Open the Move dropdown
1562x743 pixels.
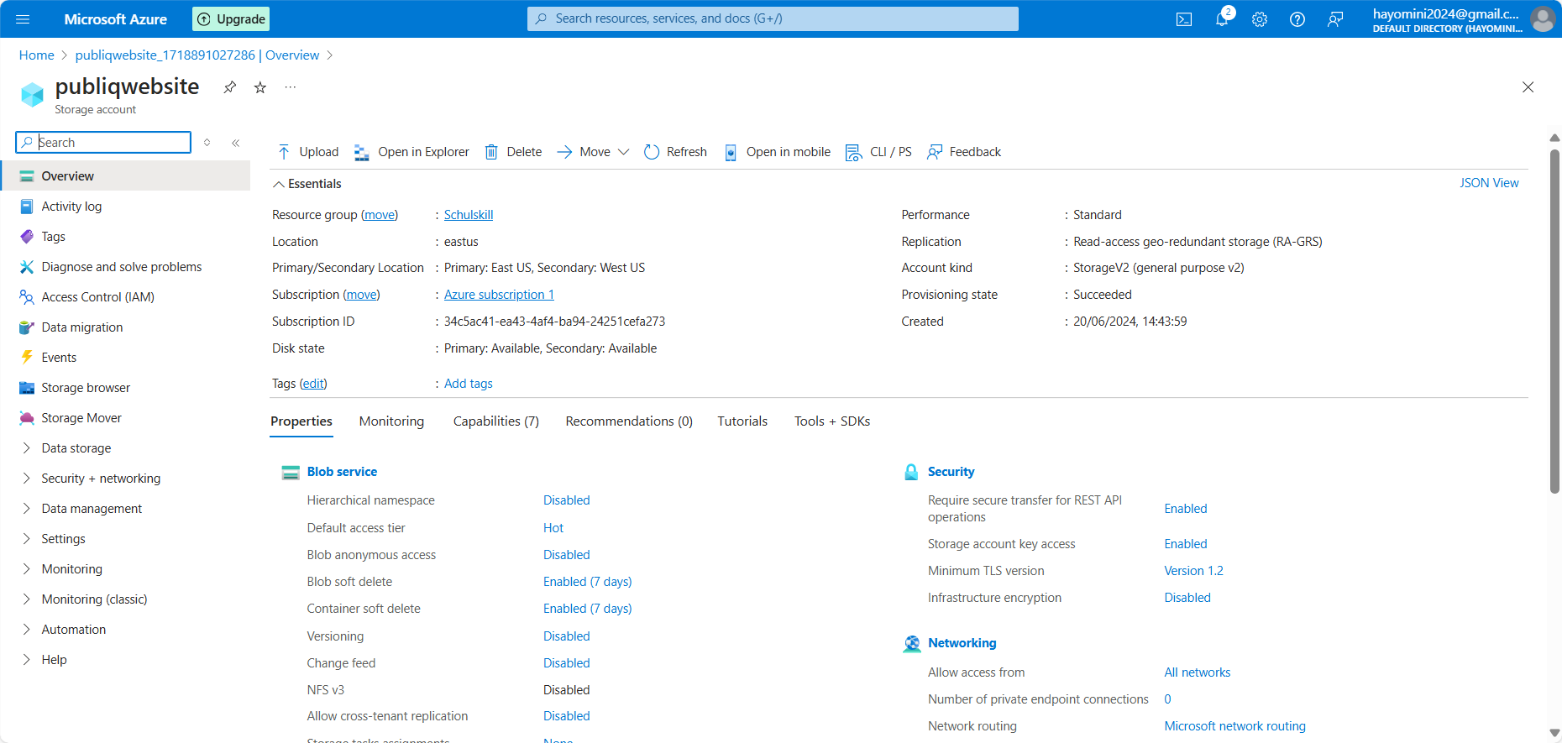pos(593,152)
